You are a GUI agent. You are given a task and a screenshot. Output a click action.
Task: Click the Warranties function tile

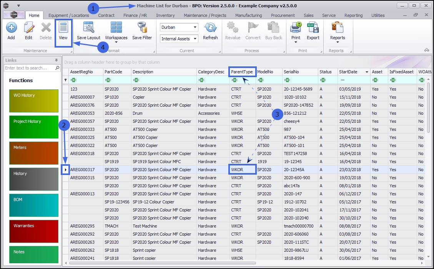[x=35, y=231]
